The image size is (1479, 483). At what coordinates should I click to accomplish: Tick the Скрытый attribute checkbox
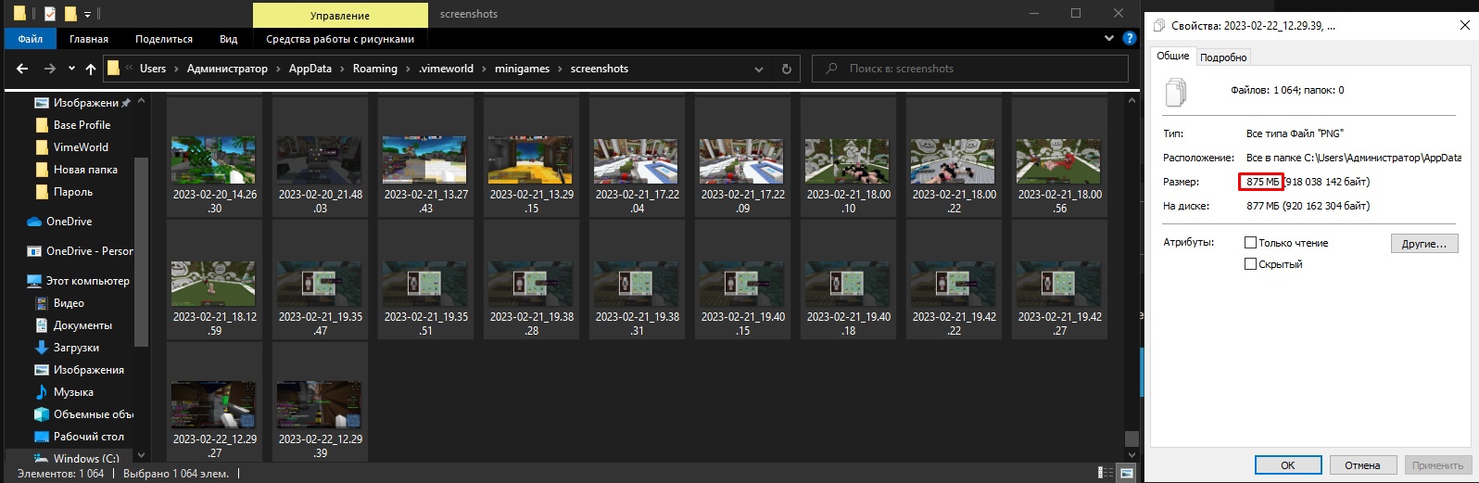tap(1250, 264)
